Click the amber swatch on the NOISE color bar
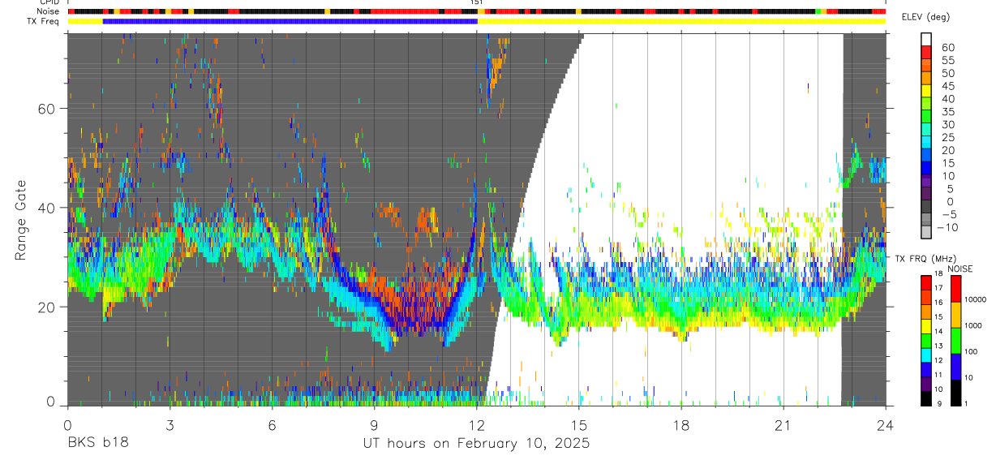The width and height of the screenshot is (996, 460). pyautogui.click(x=955, y=314)
